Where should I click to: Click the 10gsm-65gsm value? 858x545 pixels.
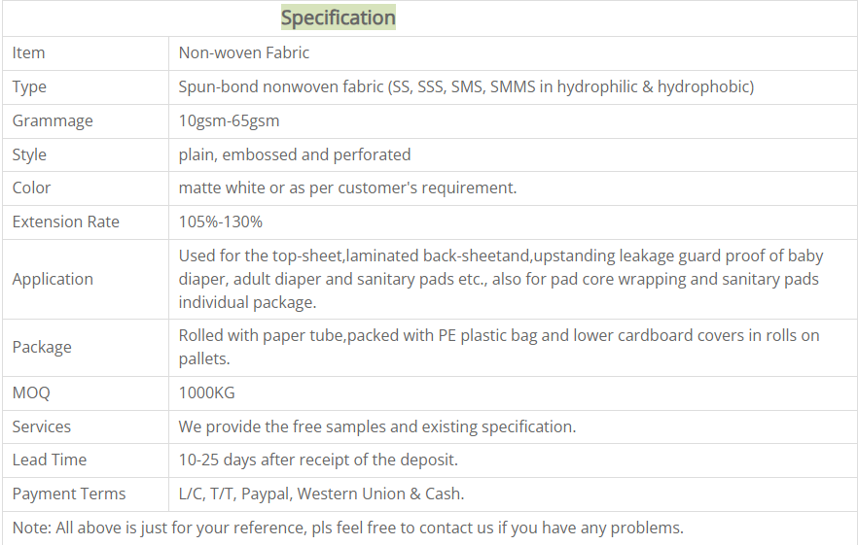click(x=229, y=120)
